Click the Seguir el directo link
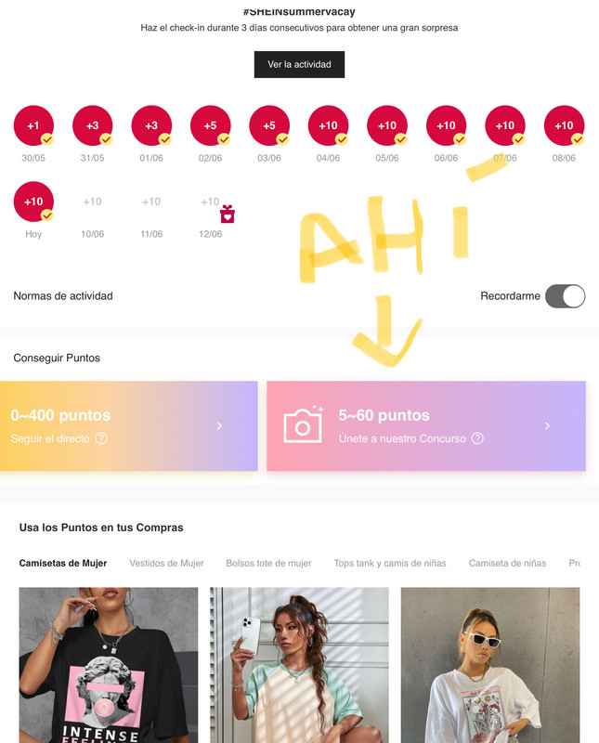599x743 pixels. [x=50, y=438]
